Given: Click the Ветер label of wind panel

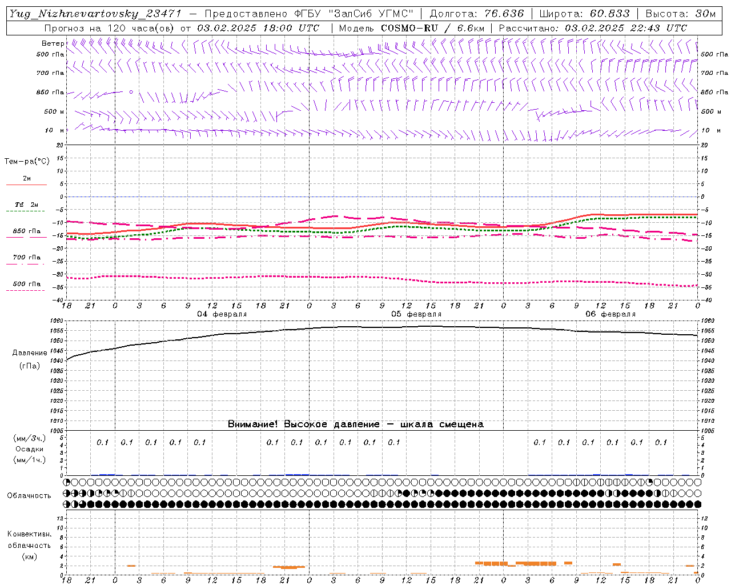Looking at the screenshot, I should tap(53, 43).
